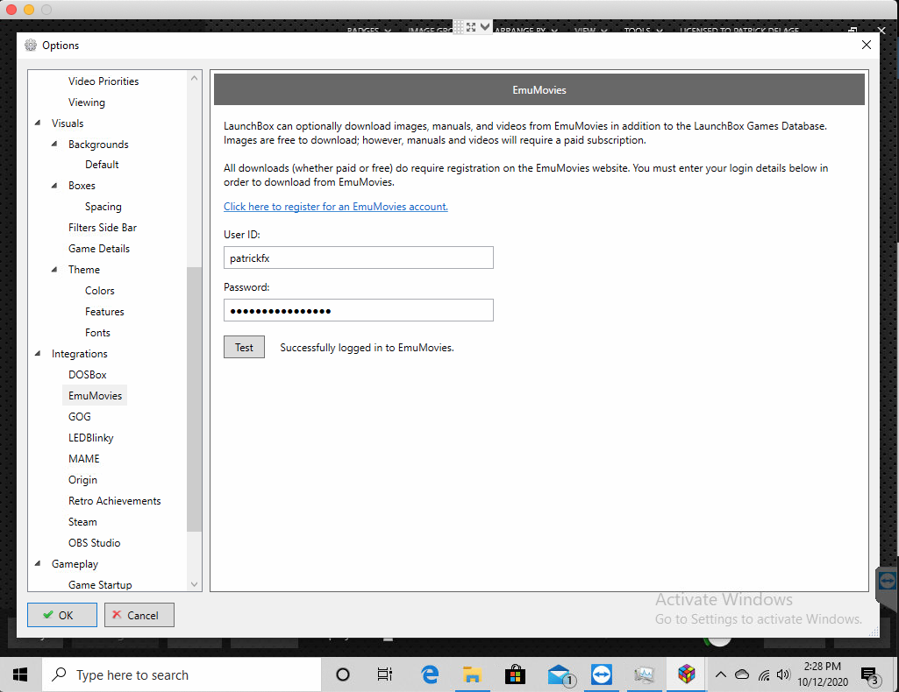Click the options tree scrollbar down arrow

pyautogui.click(x=195, y=584)
